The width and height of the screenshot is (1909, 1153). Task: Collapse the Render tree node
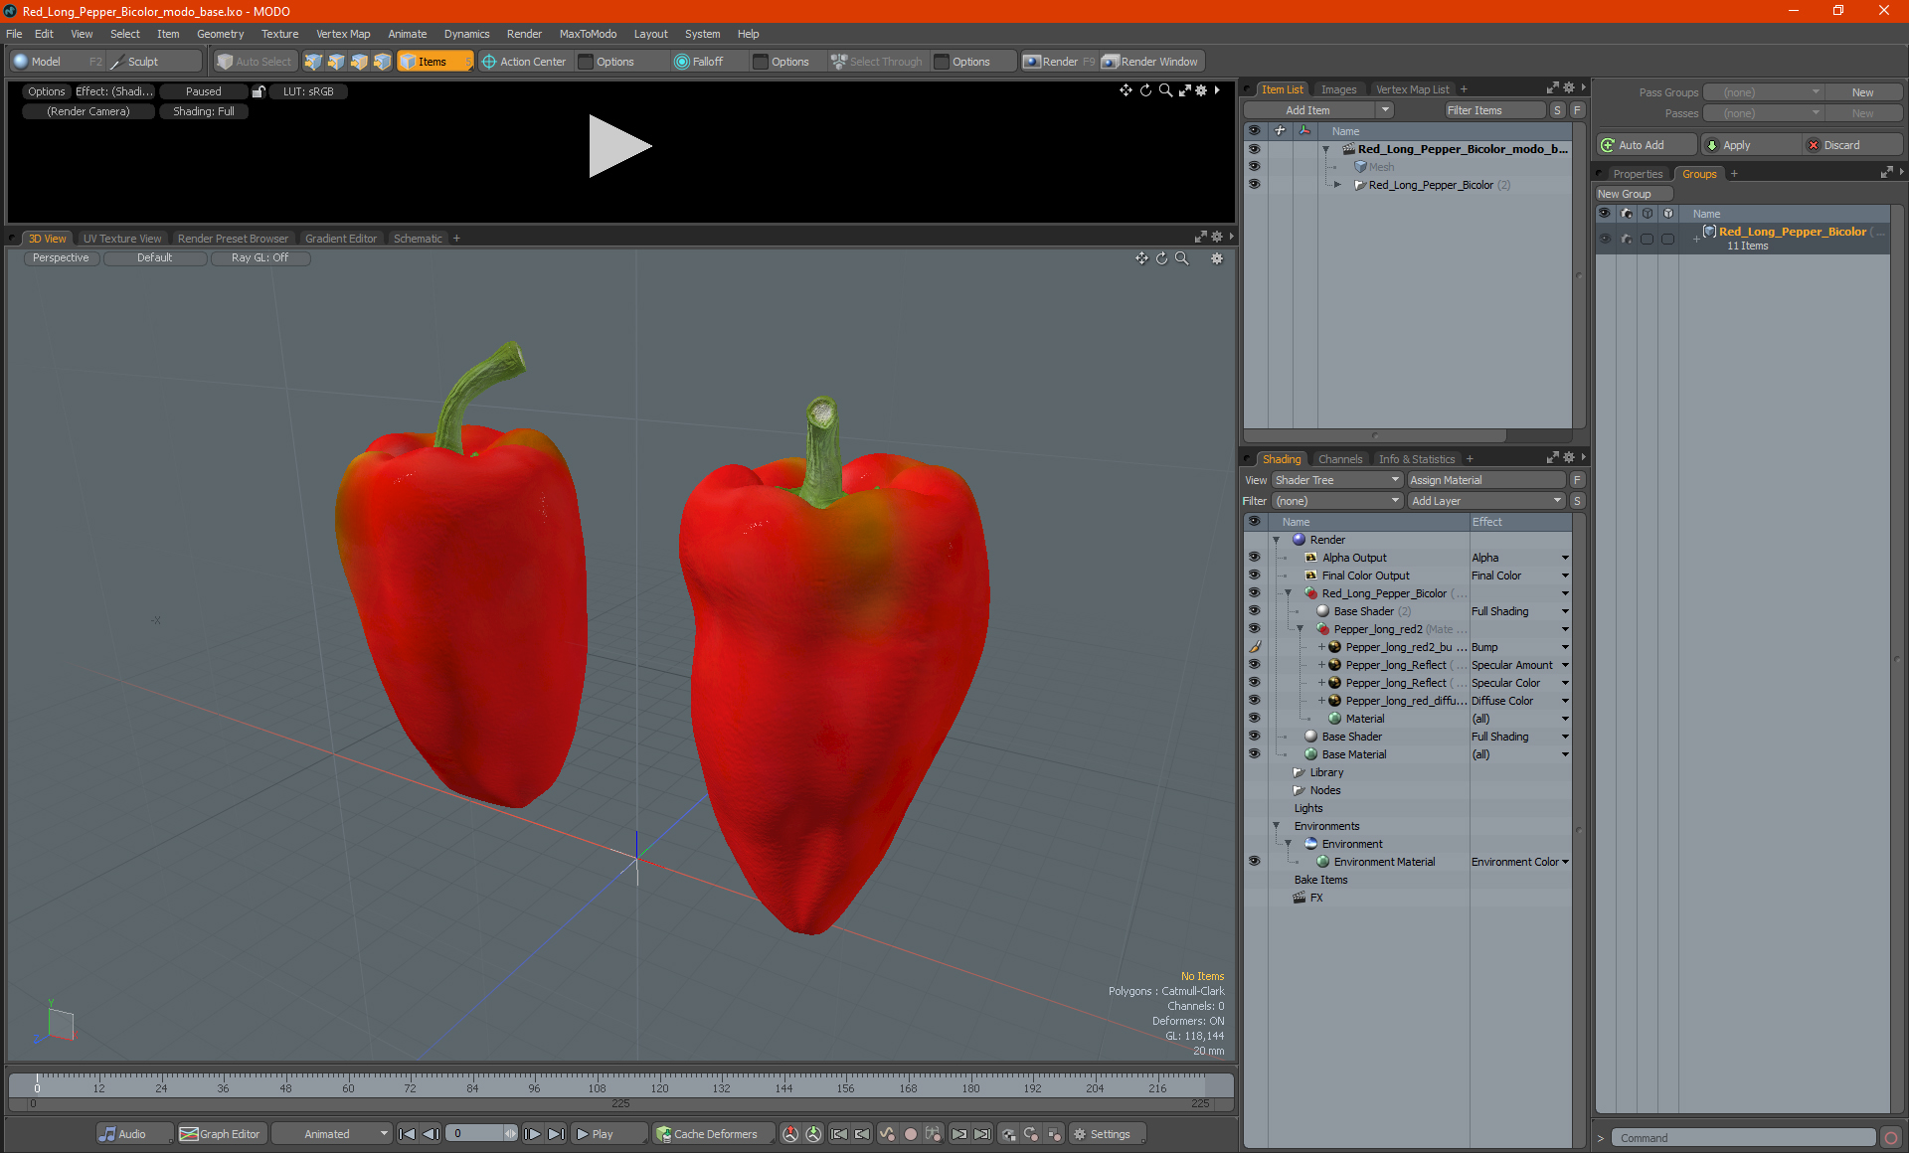(x=1276, y=540)
